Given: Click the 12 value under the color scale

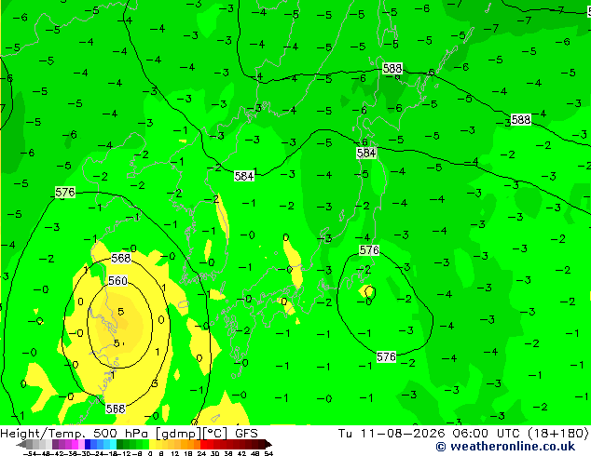Looking at the screenshot, I should pyautogui.click(x=175, y=453).
